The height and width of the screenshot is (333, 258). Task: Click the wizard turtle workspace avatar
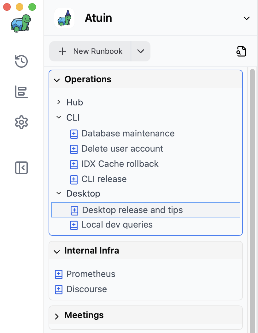[x=64, y=18]
